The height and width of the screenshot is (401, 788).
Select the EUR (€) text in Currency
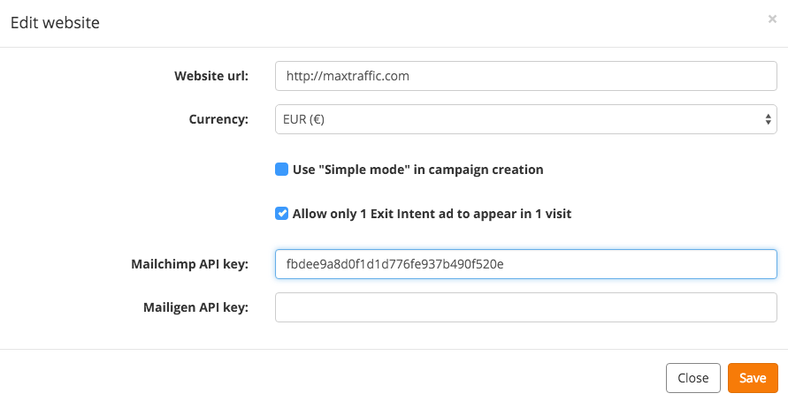pos(303,119)
